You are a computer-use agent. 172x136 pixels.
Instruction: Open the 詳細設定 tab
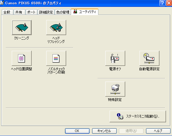pyautogui.click(x=46, y=12)
